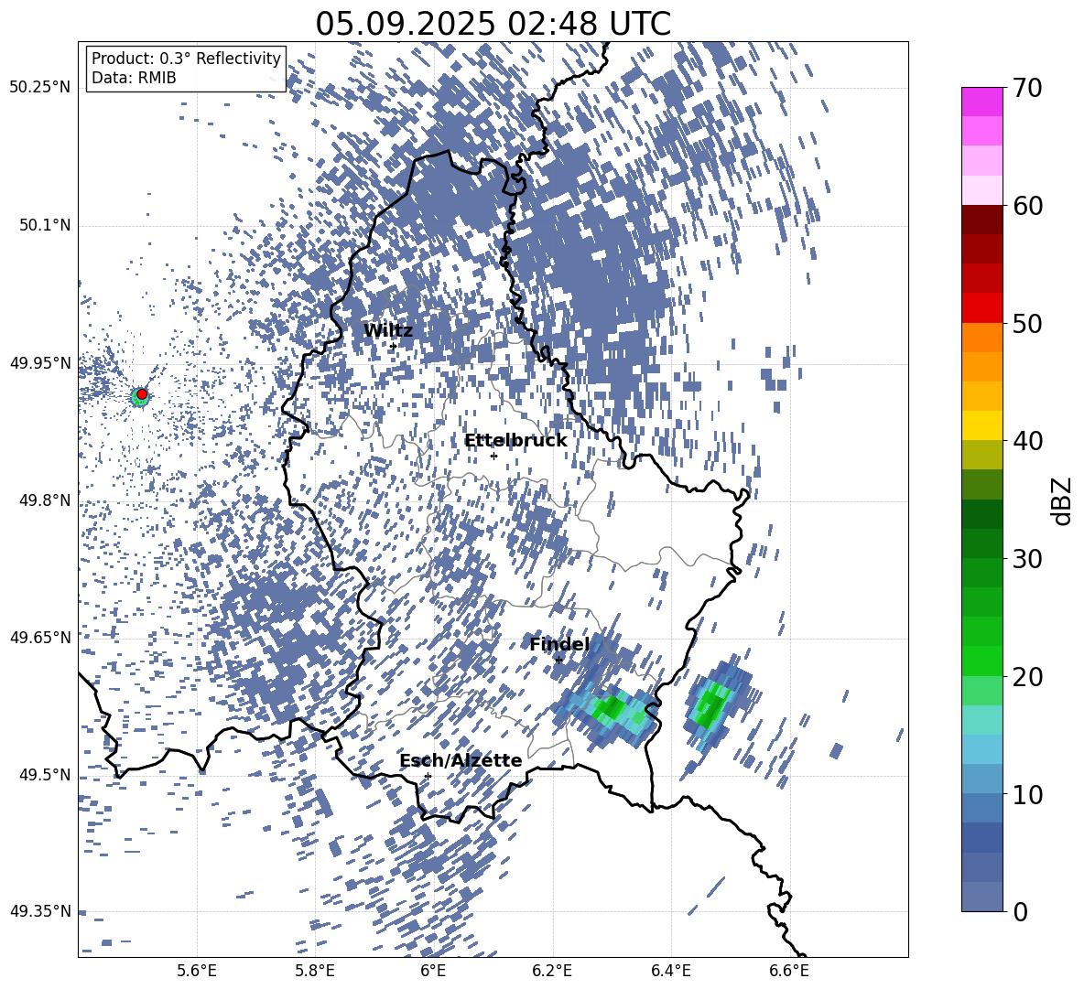
Task: Click the 50.1°N latitude label
Action: click(44, 226)
